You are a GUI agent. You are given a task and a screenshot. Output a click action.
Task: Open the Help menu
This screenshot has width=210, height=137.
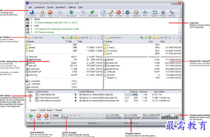pyautogui.click(x=81, y=7)
